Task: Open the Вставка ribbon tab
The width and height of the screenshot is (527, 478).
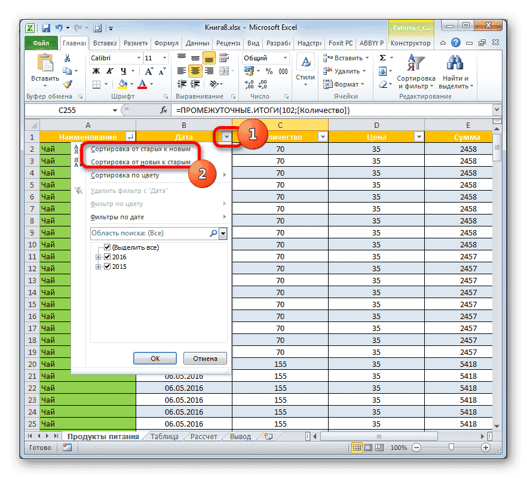Action: [103, 43]
